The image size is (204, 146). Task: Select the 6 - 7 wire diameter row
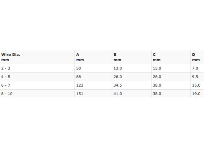6,85
